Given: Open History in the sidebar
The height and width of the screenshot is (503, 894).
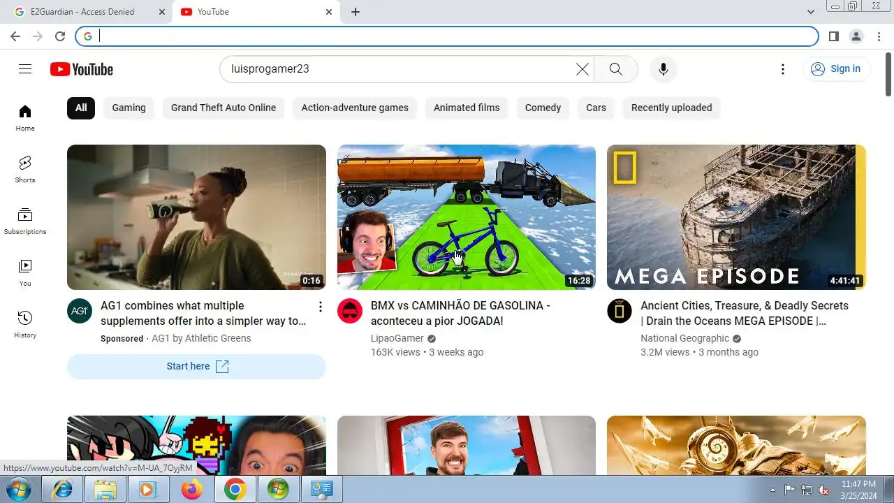Looking at the screenshot, I should point(25,324).
